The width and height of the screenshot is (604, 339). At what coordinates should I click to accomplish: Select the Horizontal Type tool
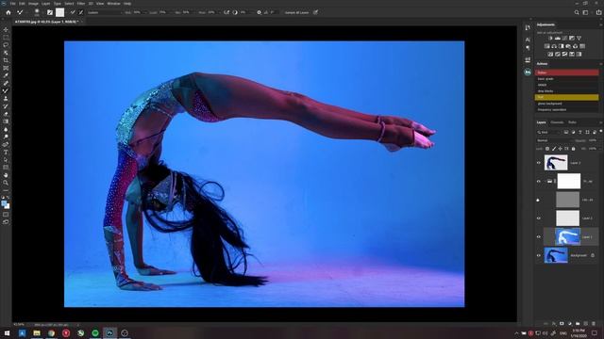pos(6,153)
